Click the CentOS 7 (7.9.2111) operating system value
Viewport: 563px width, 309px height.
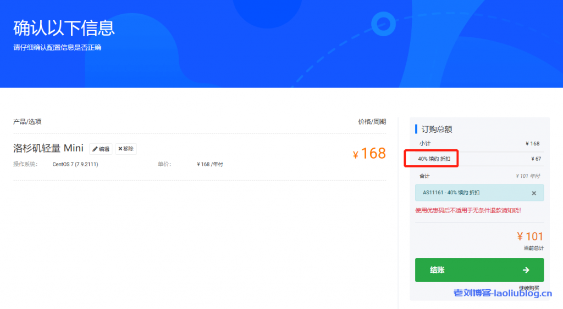pos(75,164)
